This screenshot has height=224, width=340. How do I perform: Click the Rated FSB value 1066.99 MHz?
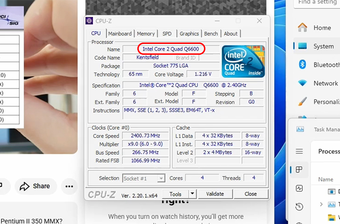pos(146,161)
